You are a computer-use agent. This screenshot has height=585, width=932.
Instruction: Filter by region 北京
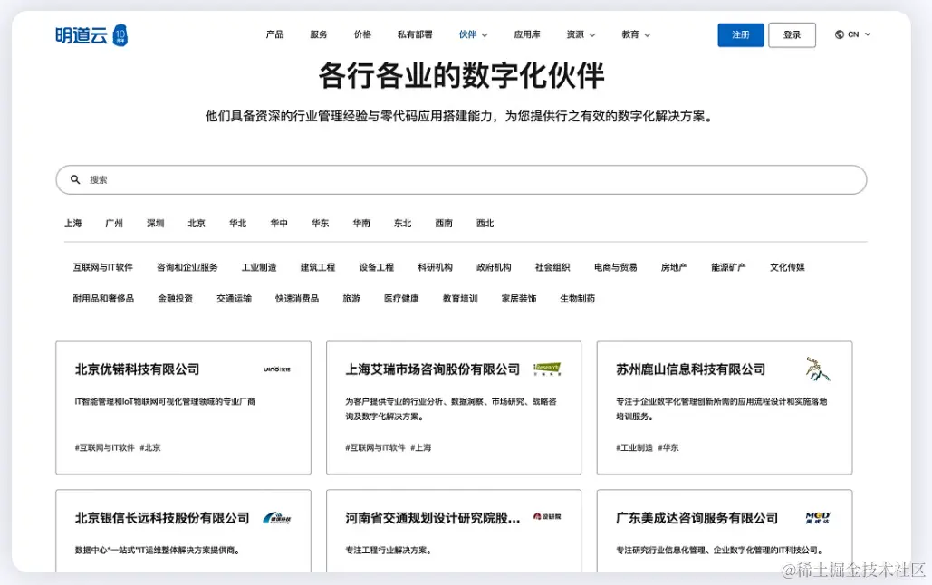(x=197, y=223)
